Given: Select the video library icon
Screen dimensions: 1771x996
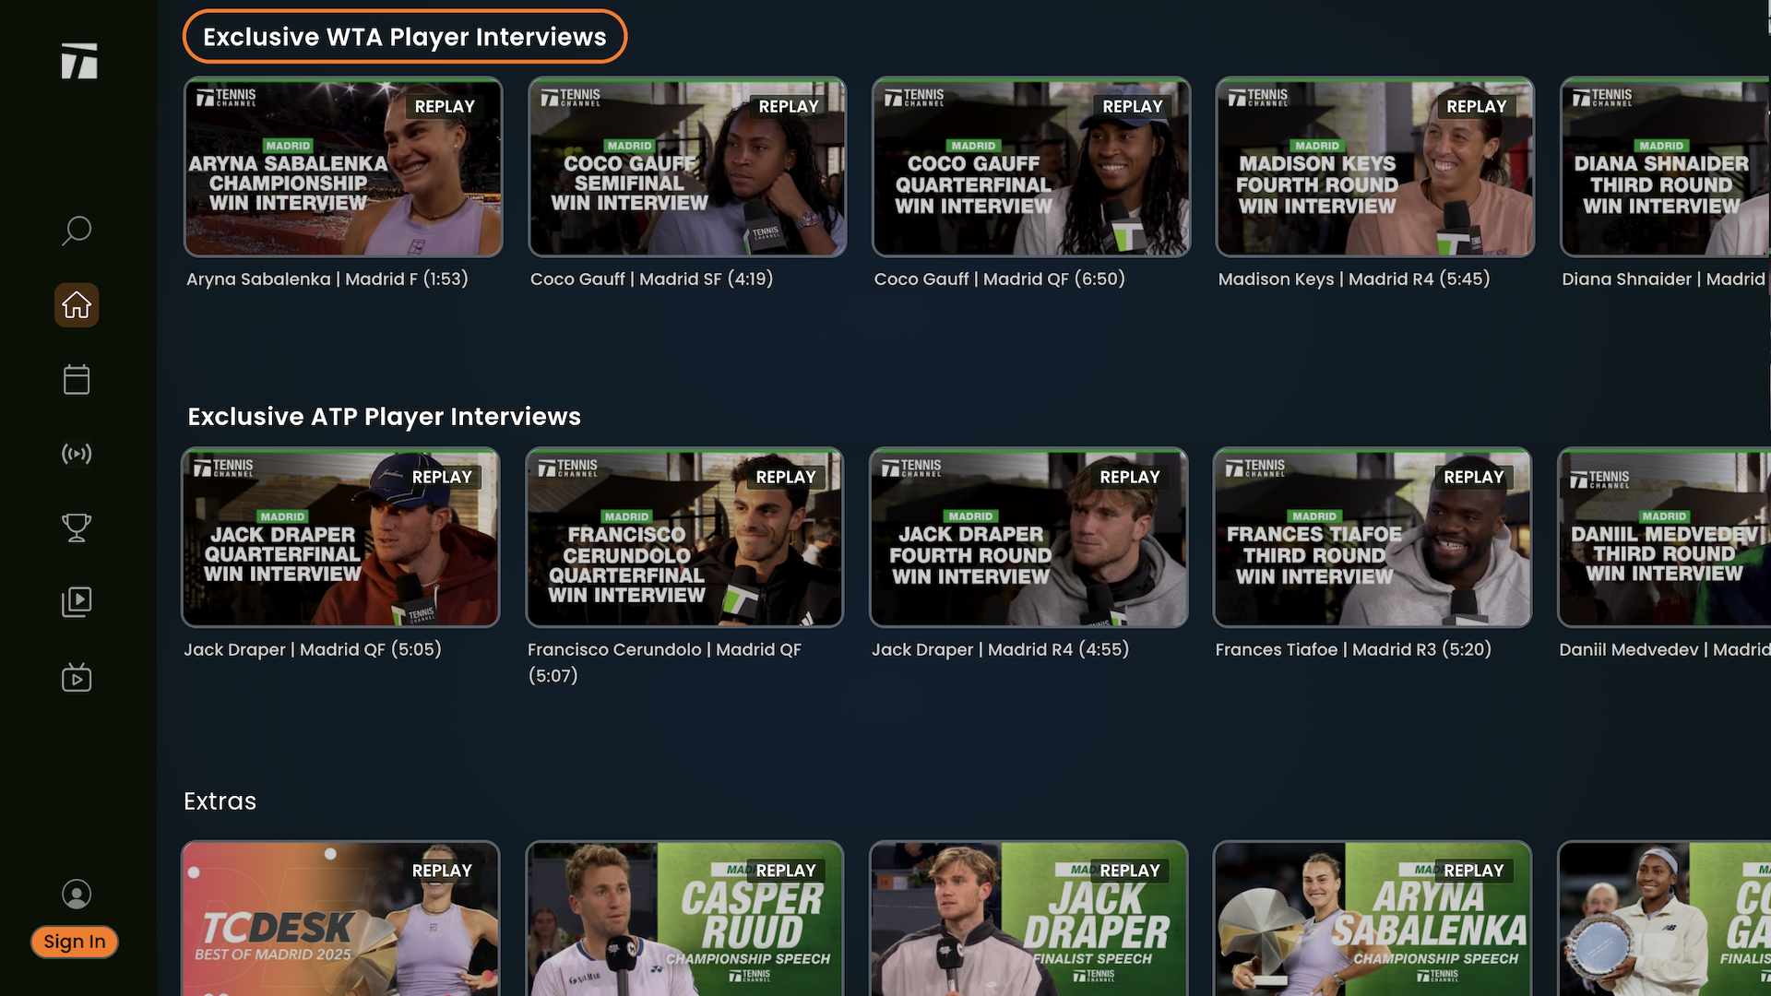Looking at the screenshot, I should [x=77, y=601].
